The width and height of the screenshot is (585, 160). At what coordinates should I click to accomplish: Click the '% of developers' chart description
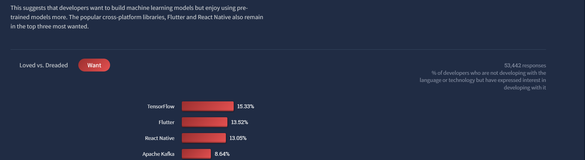click(x=483, y=80)
